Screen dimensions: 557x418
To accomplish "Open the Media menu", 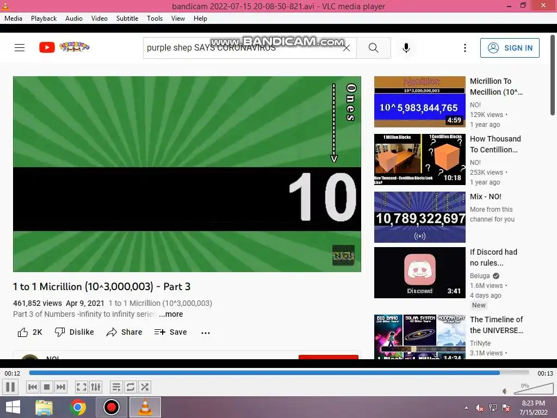I will pos(13,19).
